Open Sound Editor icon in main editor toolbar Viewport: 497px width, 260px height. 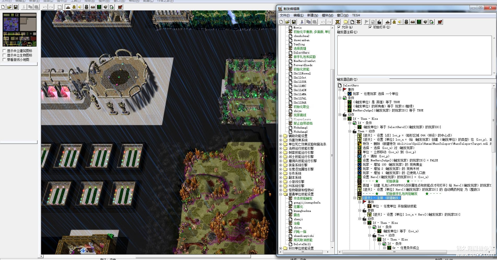(x=80, y=7)
